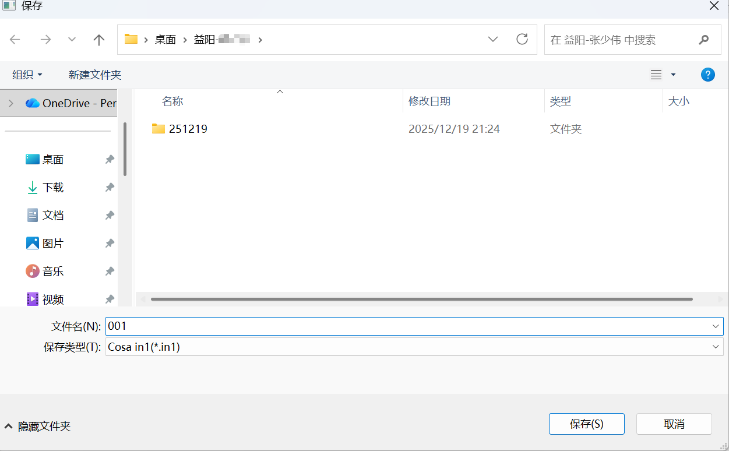Open the 文件名 dropdown arrow
This screenshot has height=451, width=729.
click(716, 326)
